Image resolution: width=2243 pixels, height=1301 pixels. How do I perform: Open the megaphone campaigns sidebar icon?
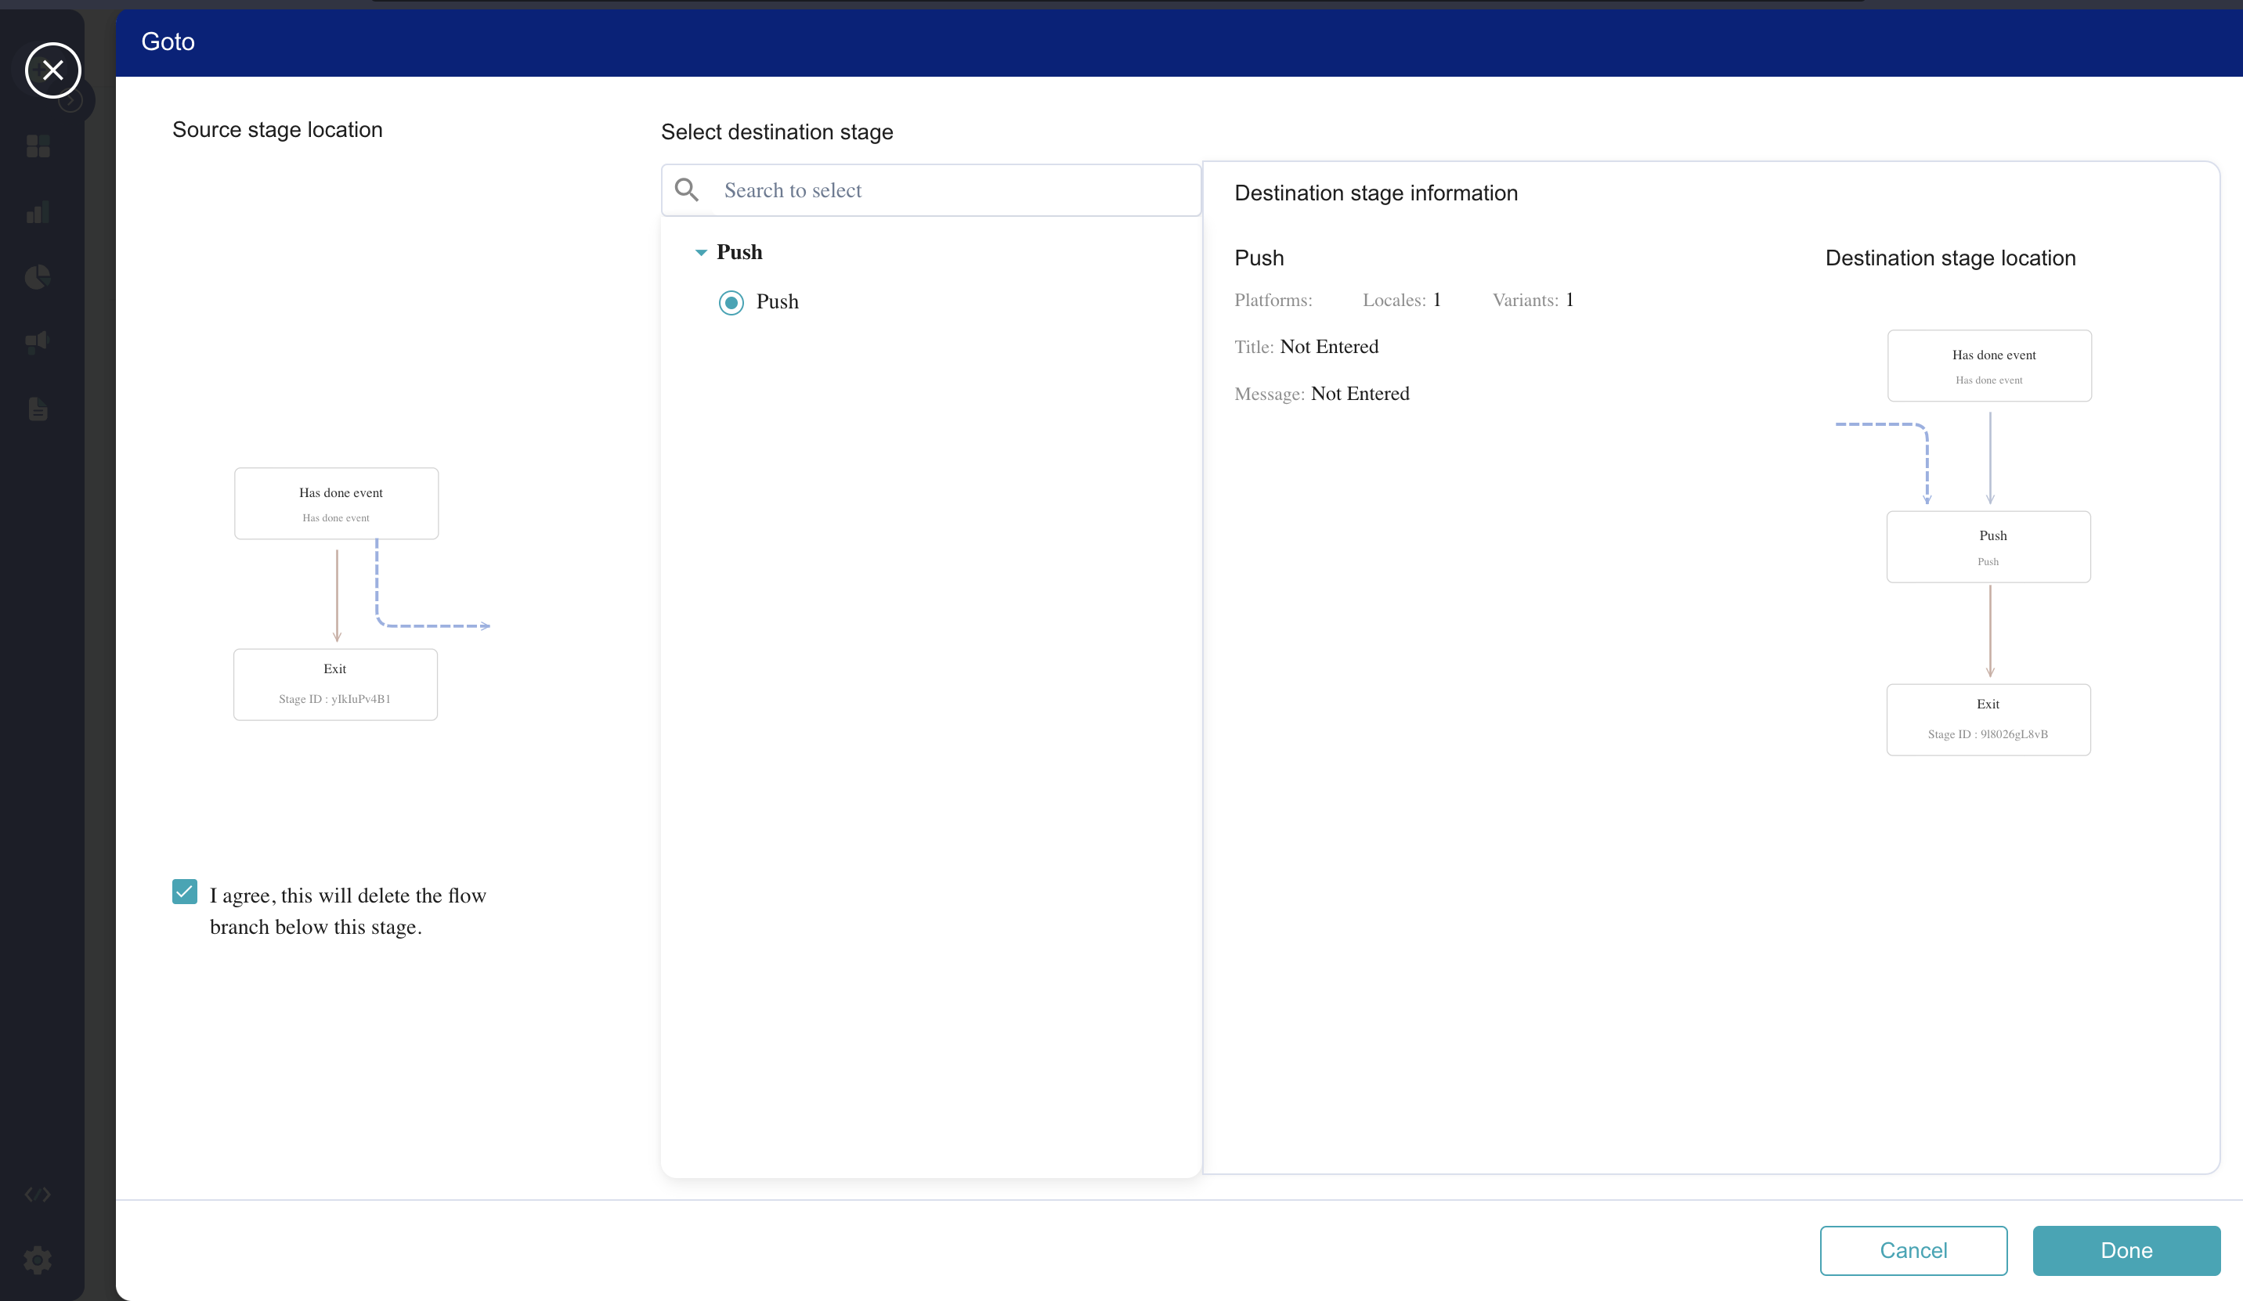38,342
